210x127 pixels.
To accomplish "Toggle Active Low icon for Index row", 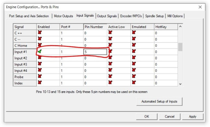I will tap(111, 83).
